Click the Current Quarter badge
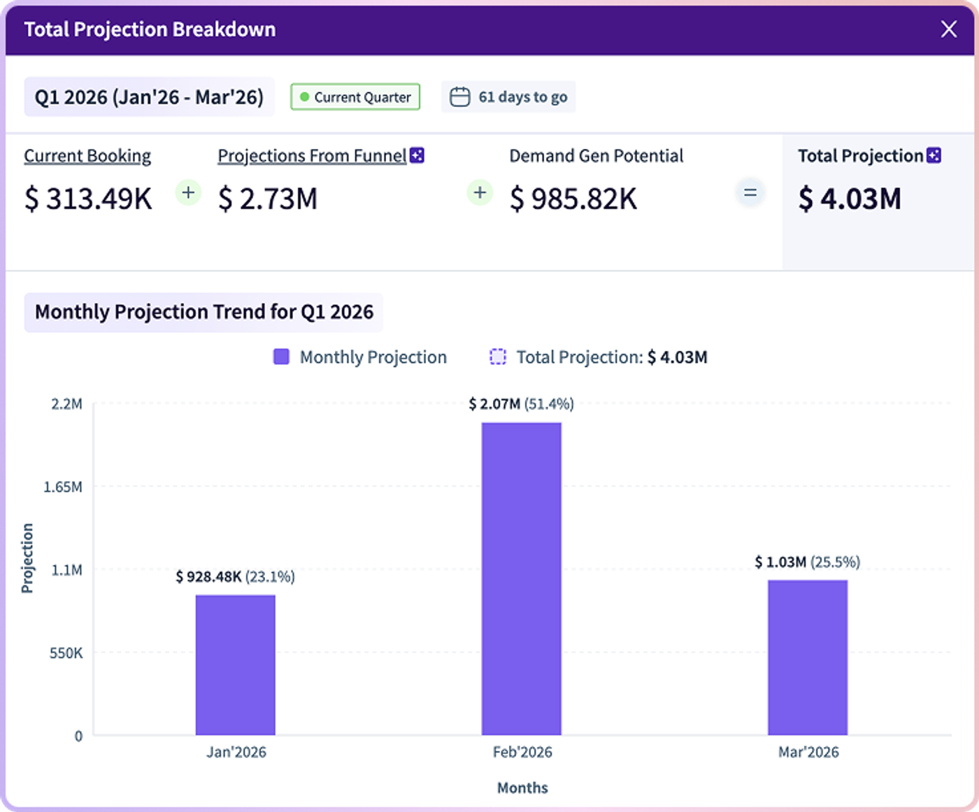This screenshot has height=812, width=979. coord(355,97)
